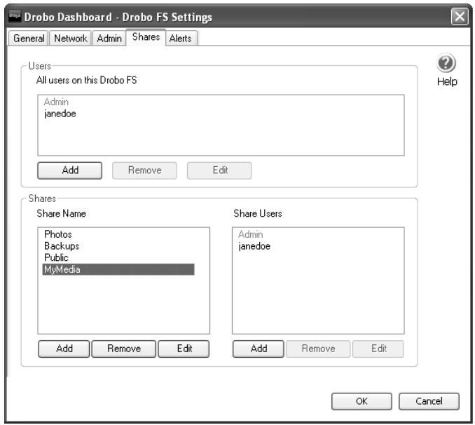Open the Help icon

coord(446,63)
